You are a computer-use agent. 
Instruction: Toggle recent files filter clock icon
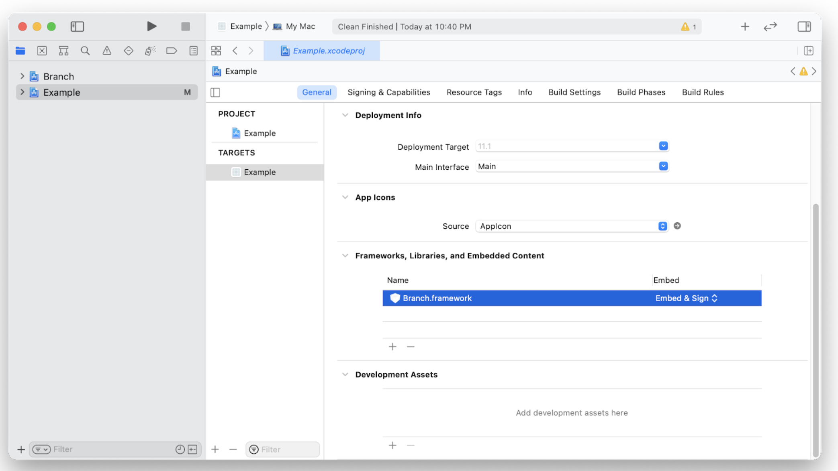[180, 449]
